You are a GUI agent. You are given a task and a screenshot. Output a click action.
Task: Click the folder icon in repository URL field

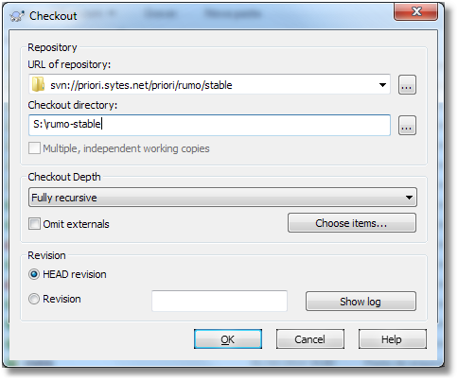(38, 84)
